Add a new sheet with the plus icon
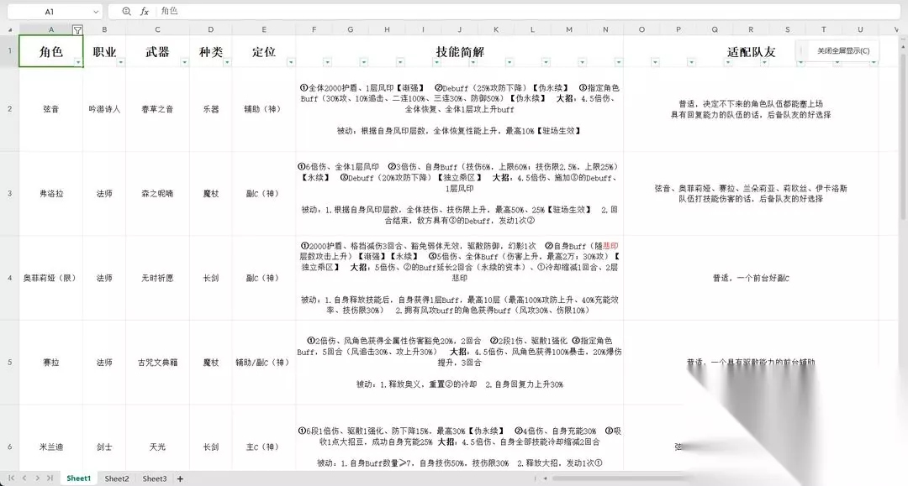The image size is (908, 486). 180,478
